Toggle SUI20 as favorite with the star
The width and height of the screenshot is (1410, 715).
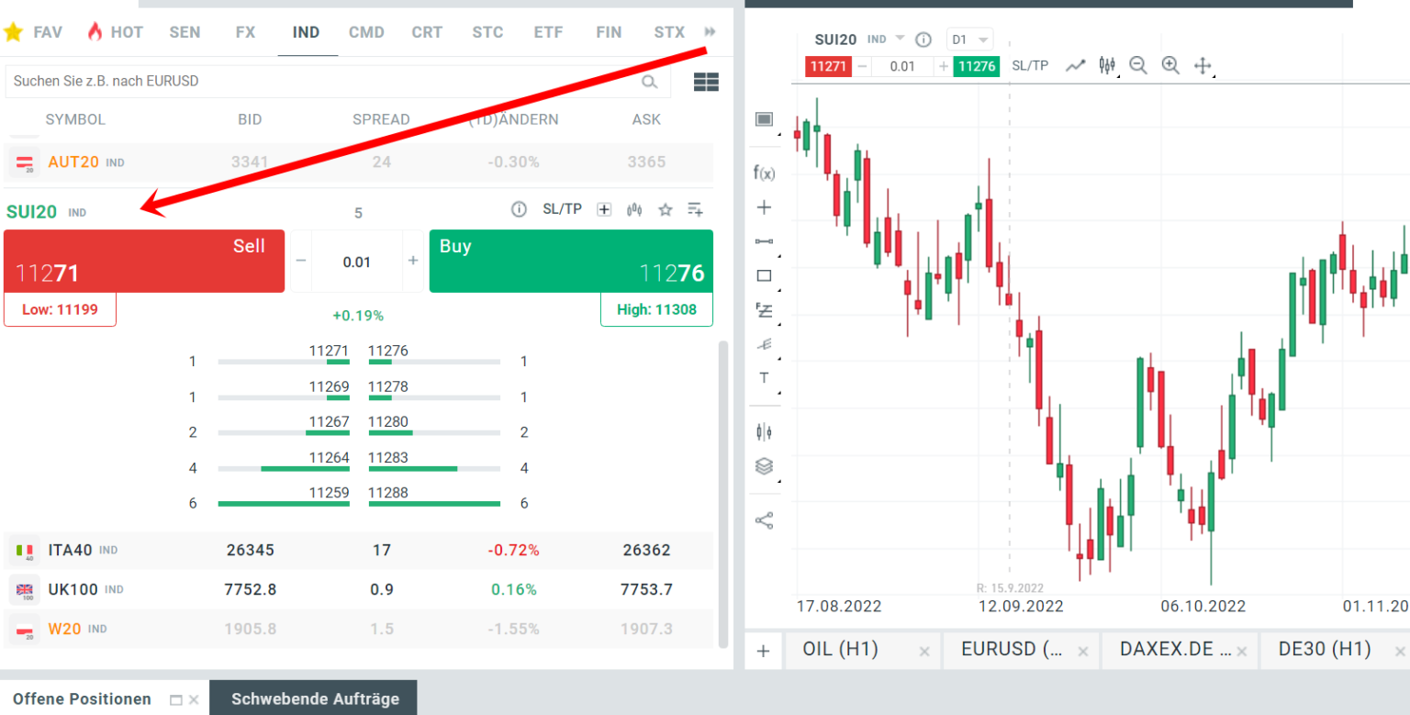[x=665, y=208]
